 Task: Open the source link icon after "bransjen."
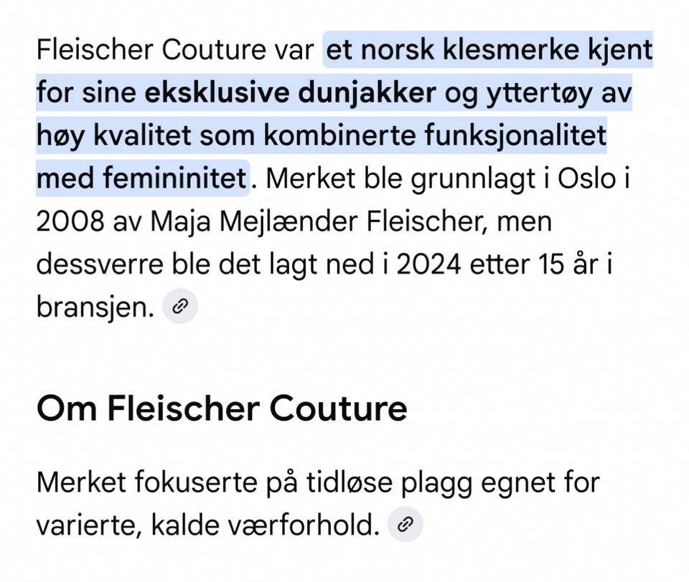click(180, 306)
